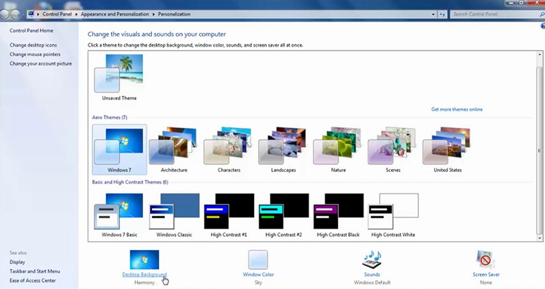Image resolution: width=545 pixels, height=289 pixels.
Task: Open Change mouse pointers link
Action: pos(35,54)
